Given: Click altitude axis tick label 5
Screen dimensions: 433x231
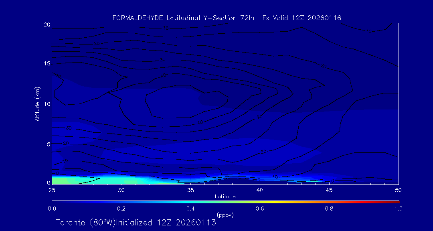Looking at the screenshot, I should (49, 144).
